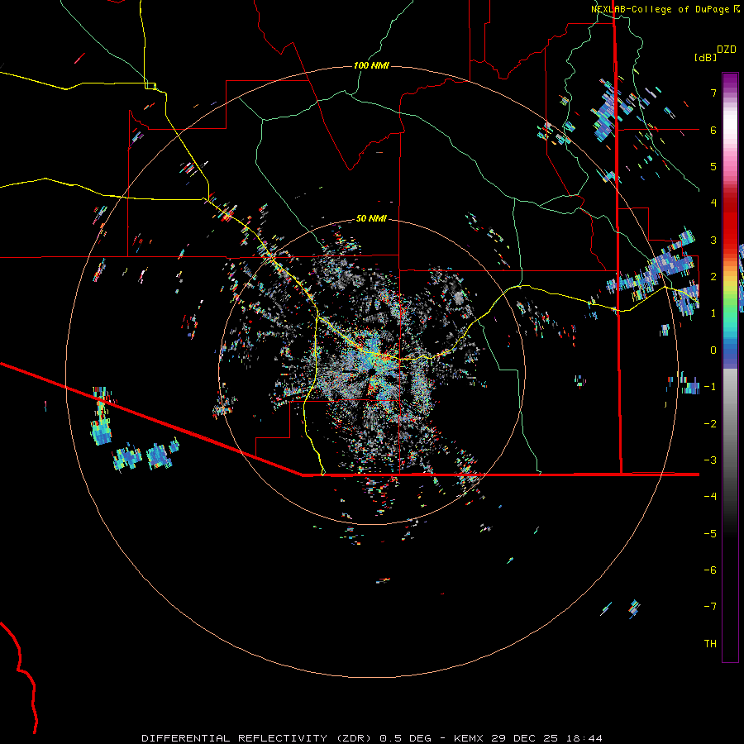Click the '-6' value on the color scale
744x744 pixels.
pyautogui.click(x=710, y=570)
